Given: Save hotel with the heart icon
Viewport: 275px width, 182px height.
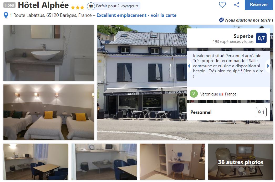Looking at the screenshot, I should (x=222, y=4).
